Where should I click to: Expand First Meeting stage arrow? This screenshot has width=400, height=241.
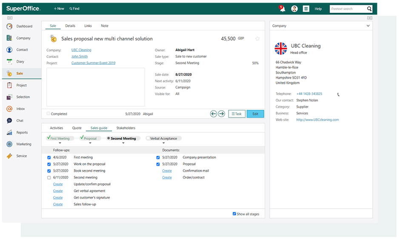(x=60, y=143)
